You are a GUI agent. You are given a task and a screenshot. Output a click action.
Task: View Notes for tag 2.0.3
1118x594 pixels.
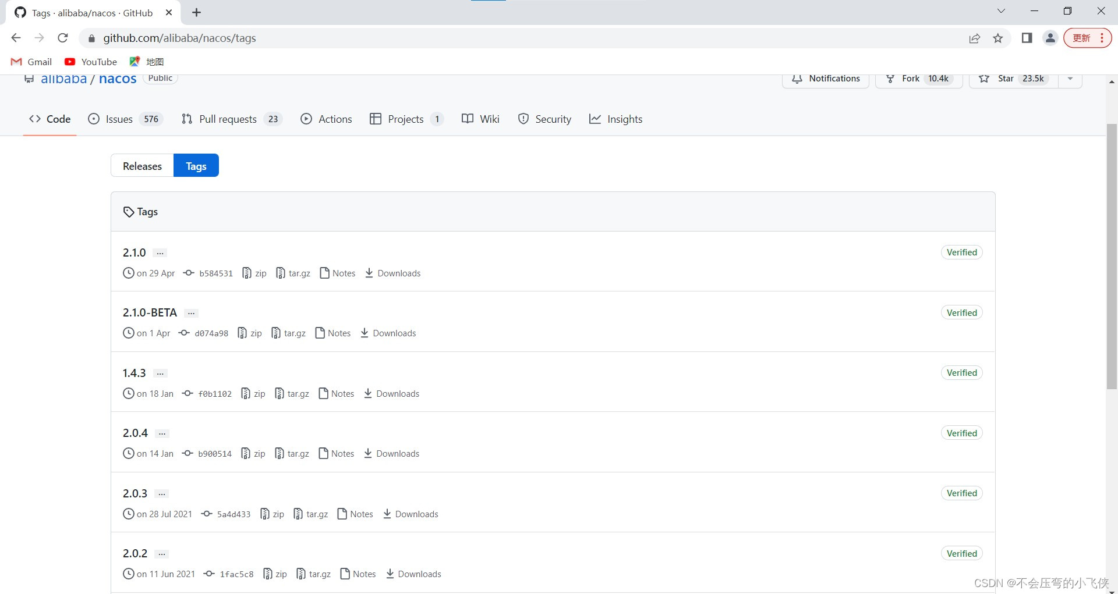[355, 514]
